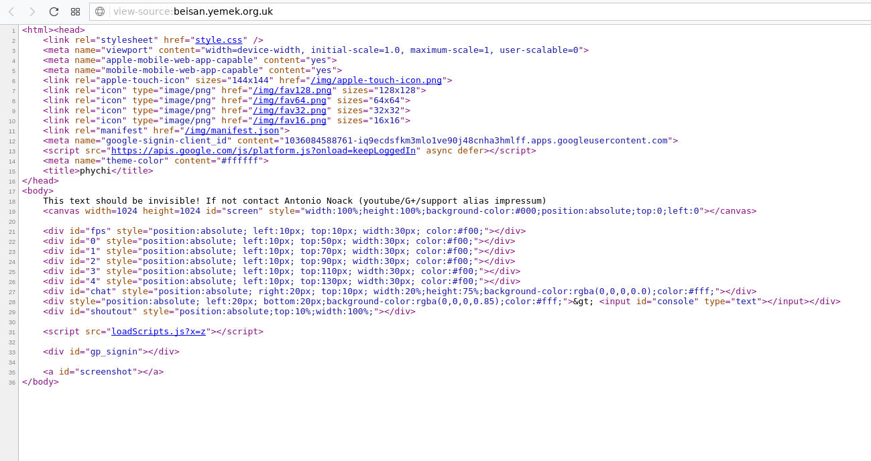
Task: Open the /img/fav16.png link
Action: (290, 121)
